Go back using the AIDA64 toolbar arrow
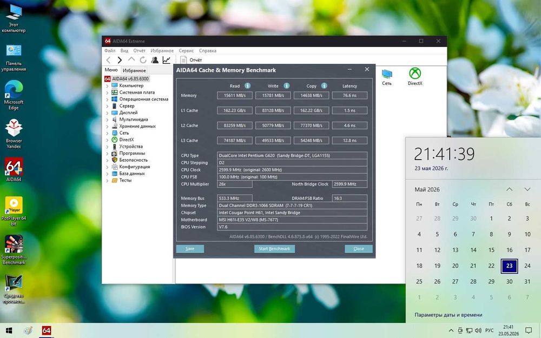This screenshot has width=541, height=338. (x=109, y=60)
